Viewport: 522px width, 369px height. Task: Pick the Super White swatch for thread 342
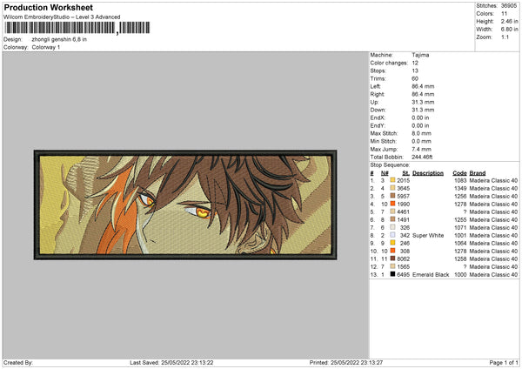tap(393, 235)
